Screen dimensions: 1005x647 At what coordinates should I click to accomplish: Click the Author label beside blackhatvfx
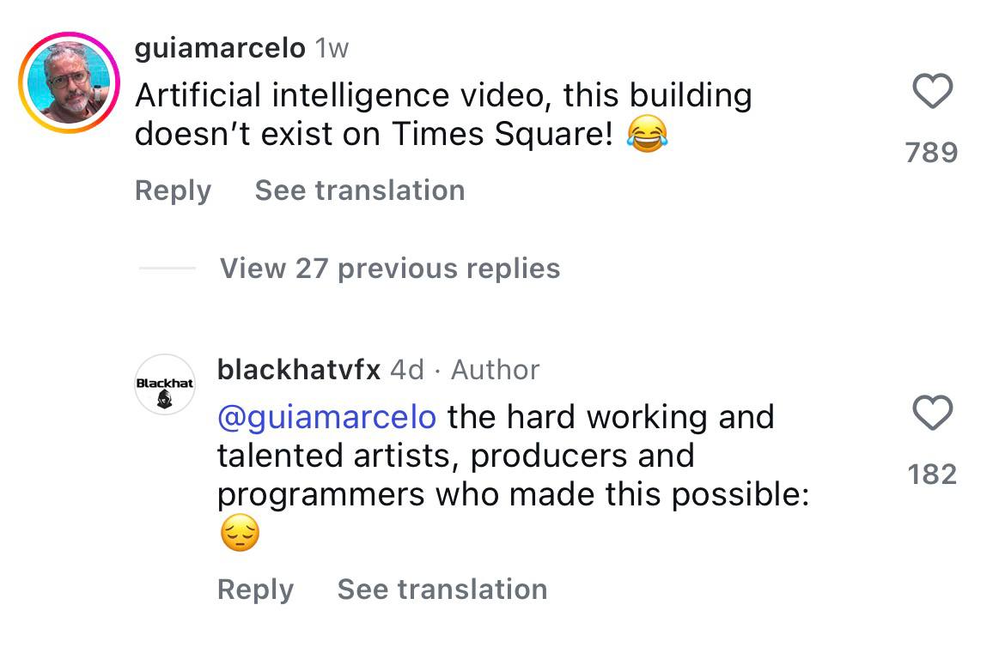pyautogui.click(x=496, y=370)
